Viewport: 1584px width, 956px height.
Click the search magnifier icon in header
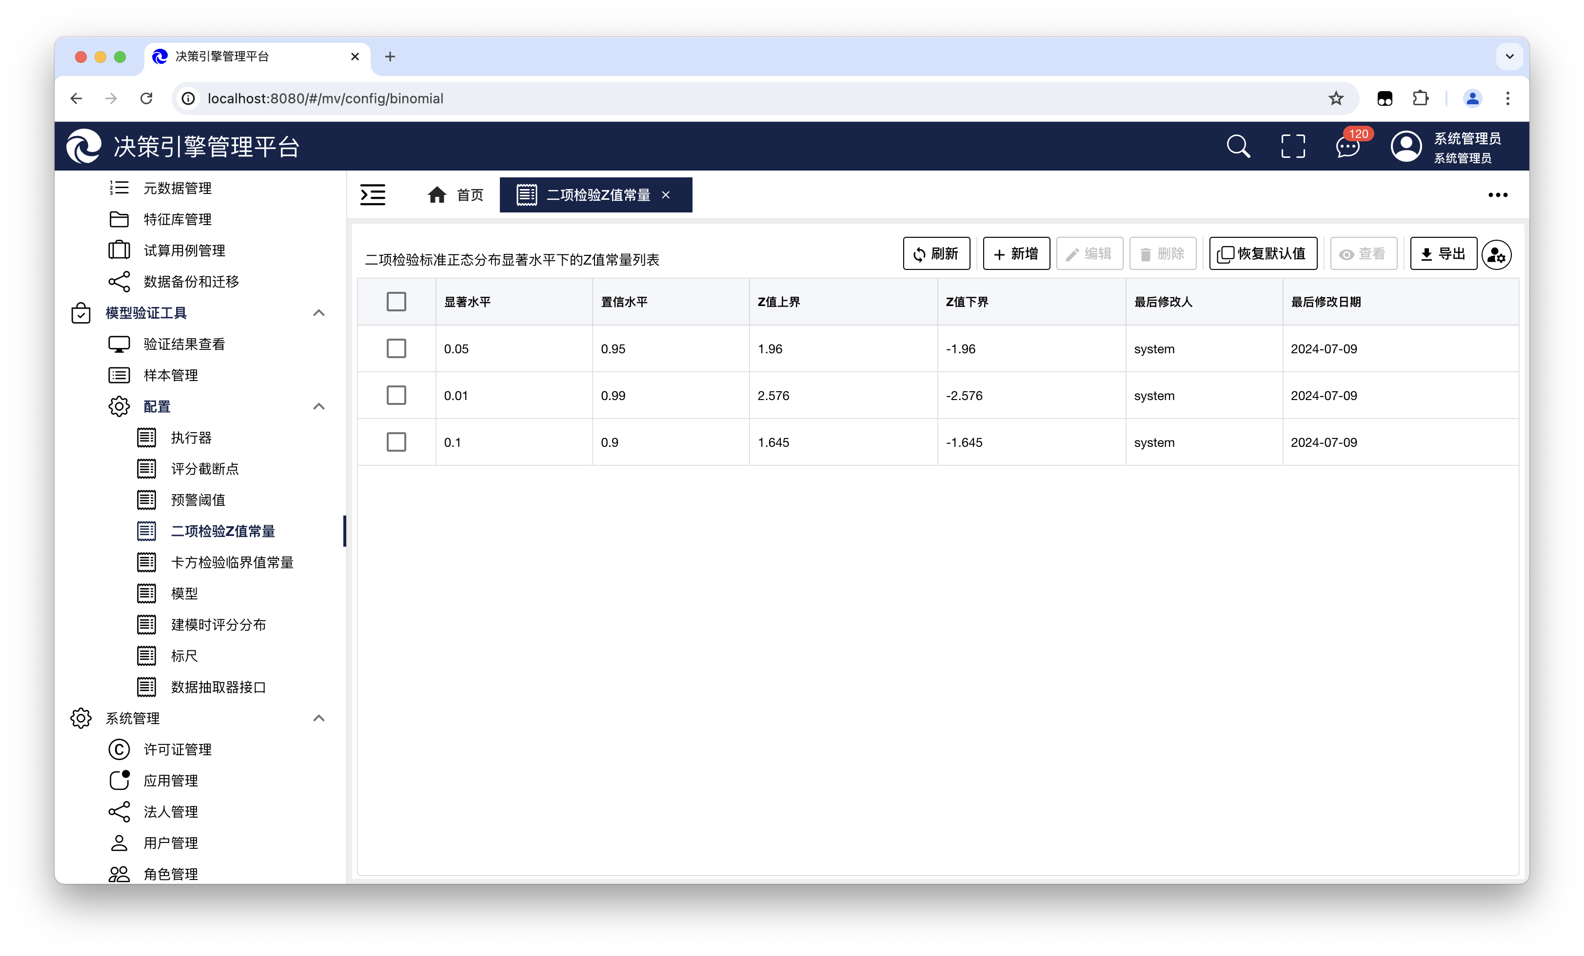pos(1238,147)
